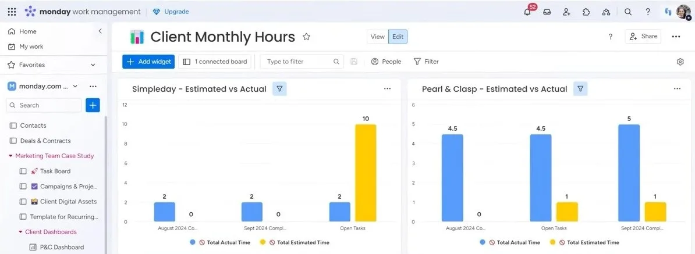Switch dashboard to View mode
The image size is (695, 254).
click(x=378, y=37)
